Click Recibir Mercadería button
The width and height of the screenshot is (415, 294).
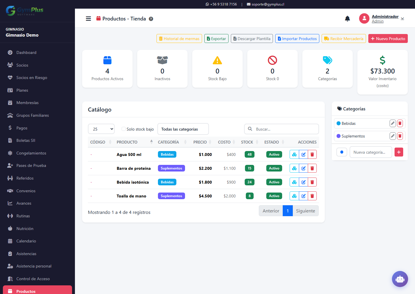pyautogui.click(x=344, y=39)
